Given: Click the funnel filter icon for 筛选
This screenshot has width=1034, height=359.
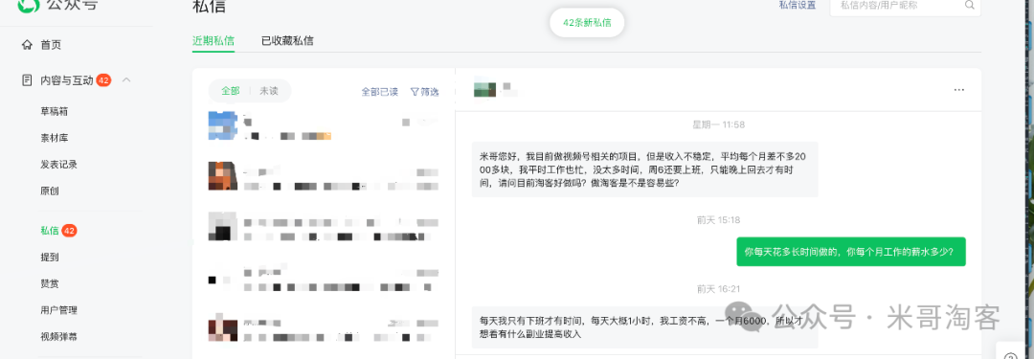Looking at the screenshot, I should [415, 92].
